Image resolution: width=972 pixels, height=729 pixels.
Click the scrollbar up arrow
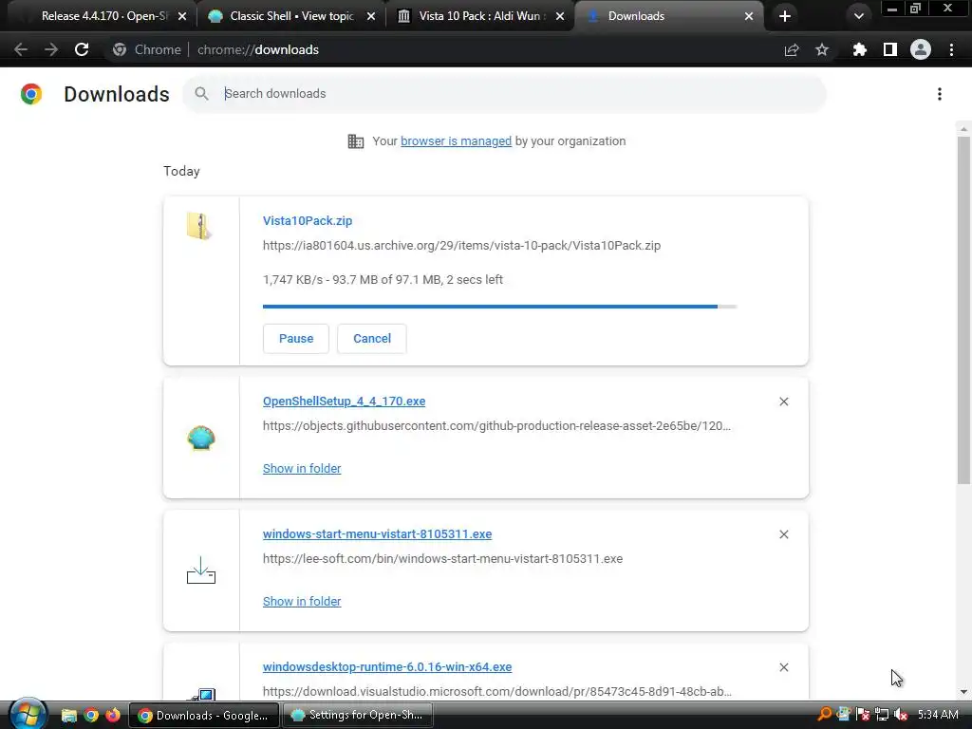[963, 129]
